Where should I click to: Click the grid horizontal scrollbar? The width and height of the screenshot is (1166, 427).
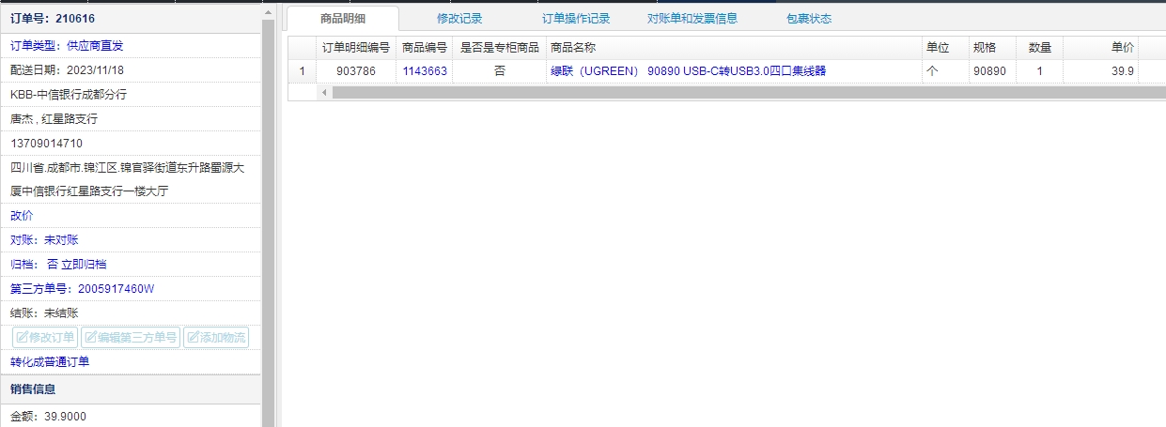click(x=749, y=92)
